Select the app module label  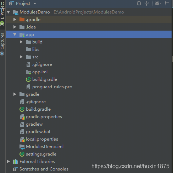point(30,35)
